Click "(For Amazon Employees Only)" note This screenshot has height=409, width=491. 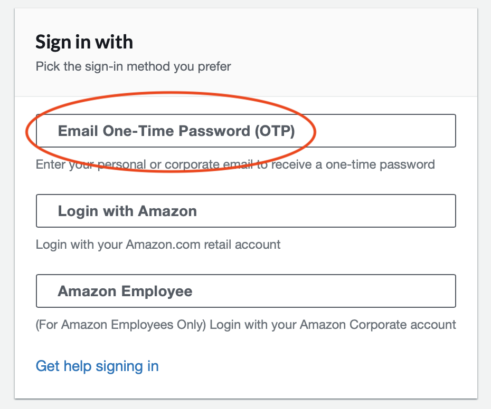pos(120,325)
